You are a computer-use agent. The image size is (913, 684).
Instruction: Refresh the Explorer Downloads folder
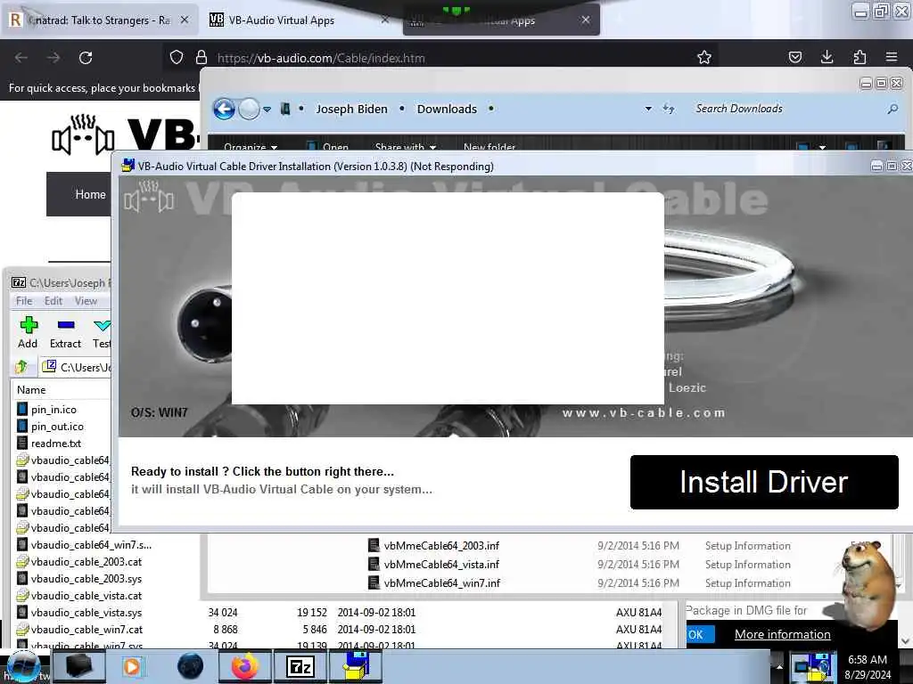(669, 109)
